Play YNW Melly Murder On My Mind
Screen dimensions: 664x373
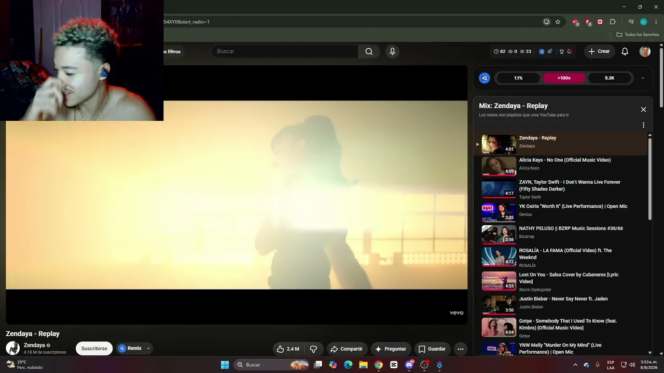[561, 349]
